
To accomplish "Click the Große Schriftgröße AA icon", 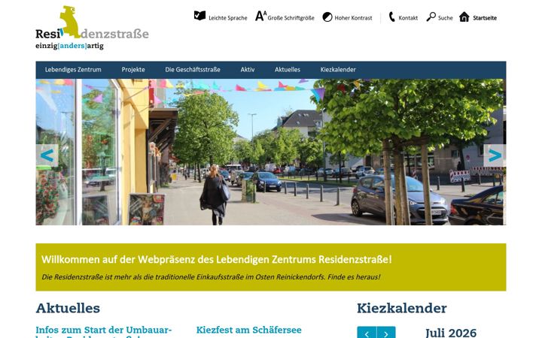I will point(261,16).
